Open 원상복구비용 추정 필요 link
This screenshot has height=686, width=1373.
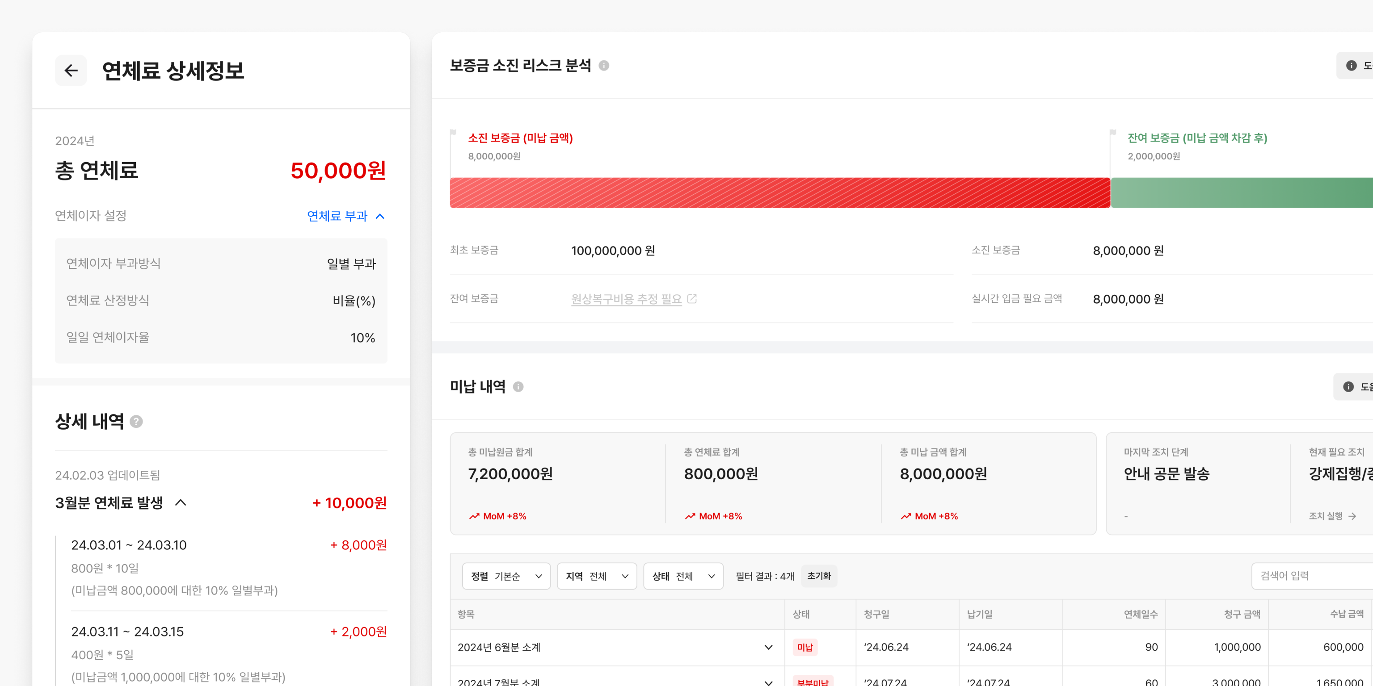pos(626,299)
